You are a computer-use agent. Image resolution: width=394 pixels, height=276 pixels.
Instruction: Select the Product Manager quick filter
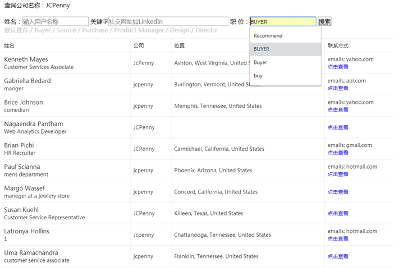[139, 30]
